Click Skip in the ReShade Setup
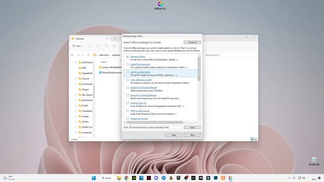Screen dimensions: 324x182 192,135
